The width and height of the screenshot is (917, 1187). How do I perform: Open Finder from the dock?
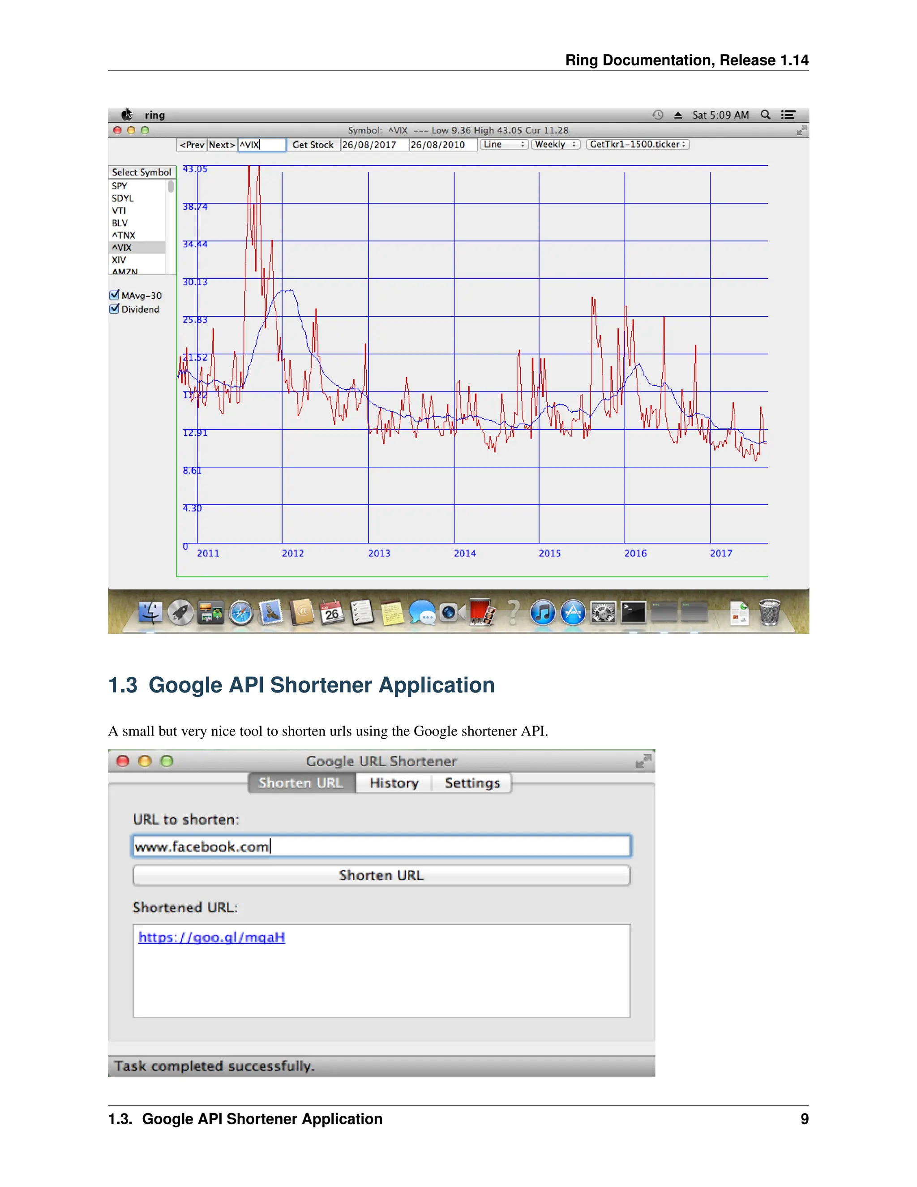click(150, 612)
